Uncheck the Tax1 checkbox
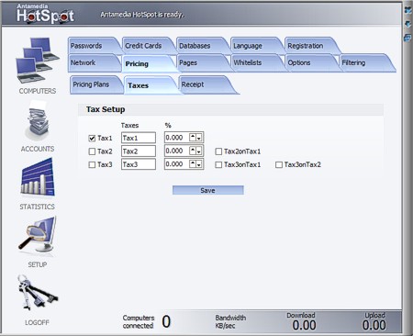 tap(92, 138)
